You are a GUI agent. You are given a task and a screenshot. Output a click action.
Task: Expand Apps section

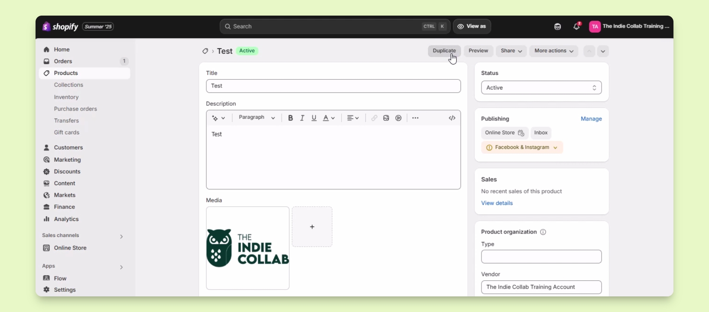121,267
